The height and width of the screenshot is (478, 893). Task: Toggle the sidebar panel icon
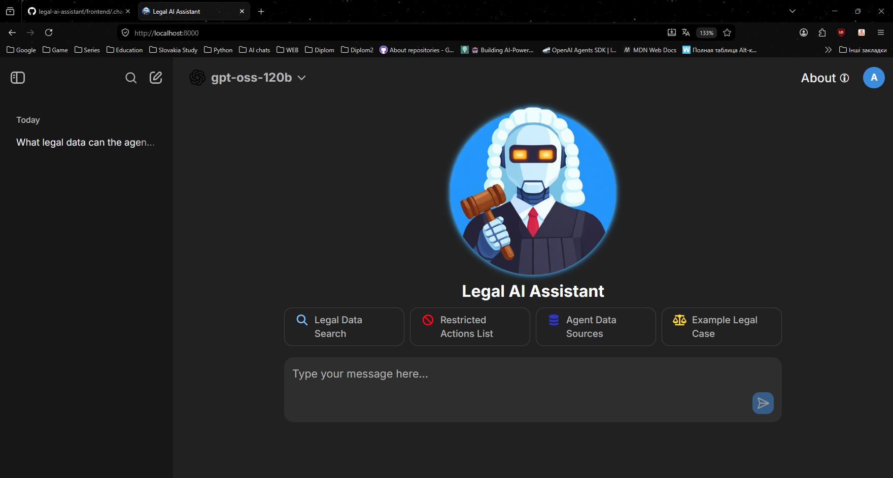(x=18, y=78)
